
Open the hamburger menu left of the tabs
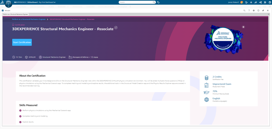[2, 7]
